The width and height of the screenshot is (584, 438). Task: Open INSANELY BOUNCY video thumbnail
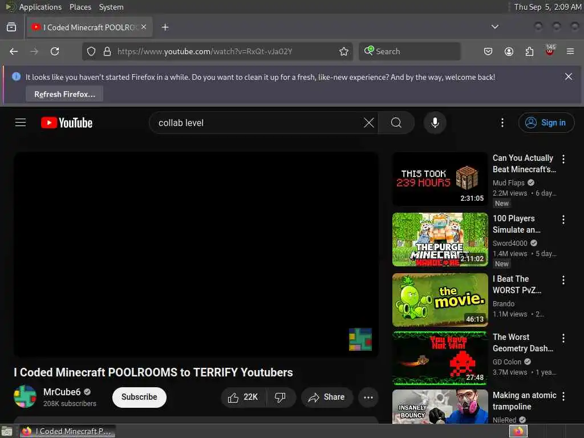coord(440,407)
